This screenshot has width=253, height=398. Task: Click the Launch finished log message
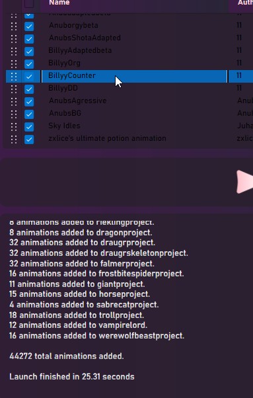click(72, 376)
